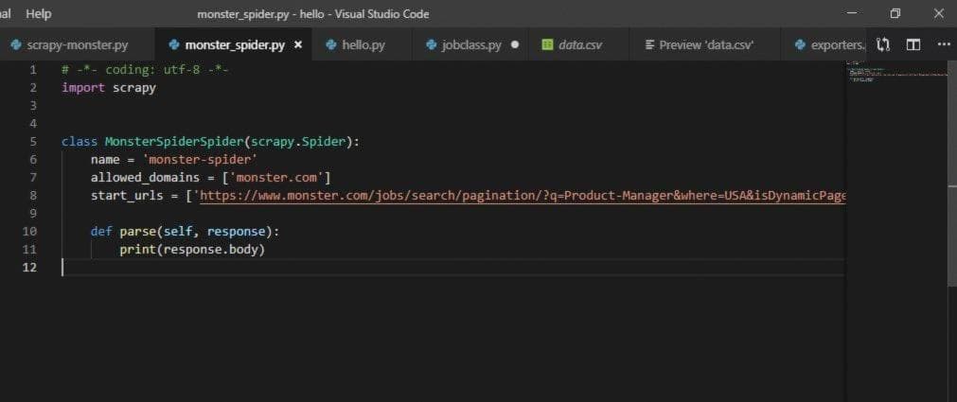Split the editor to the right
957x402 pixels.
pos(913,44)
